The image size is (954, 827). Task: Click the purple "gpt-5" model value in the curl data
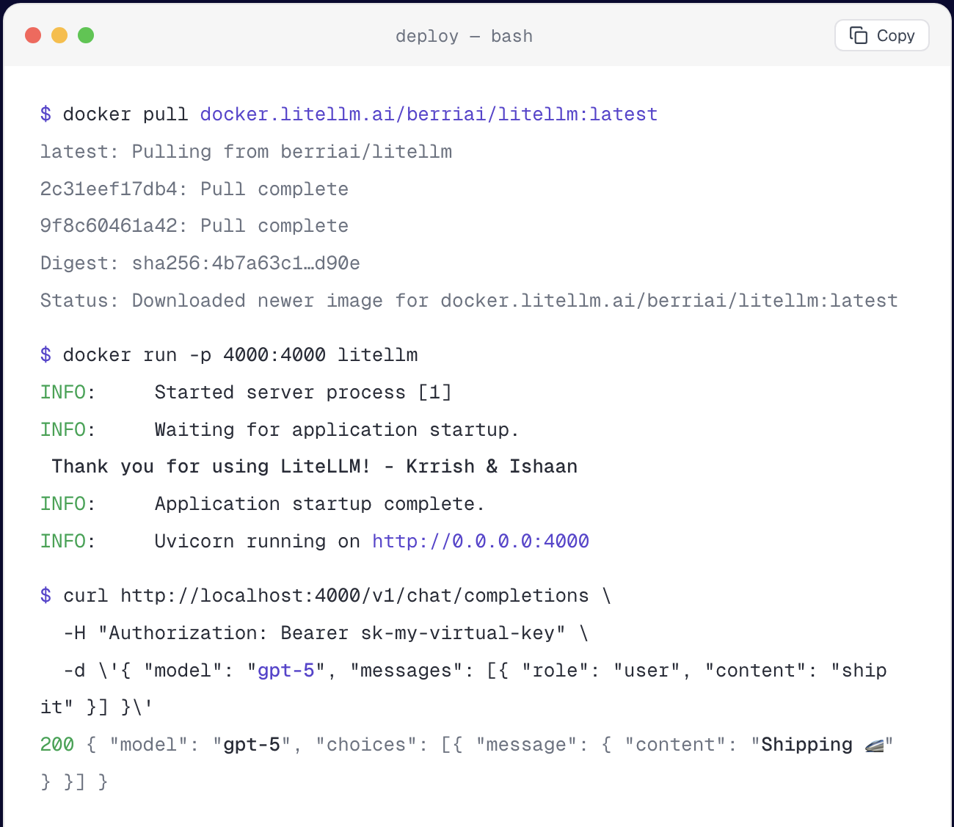click(285, 671)
